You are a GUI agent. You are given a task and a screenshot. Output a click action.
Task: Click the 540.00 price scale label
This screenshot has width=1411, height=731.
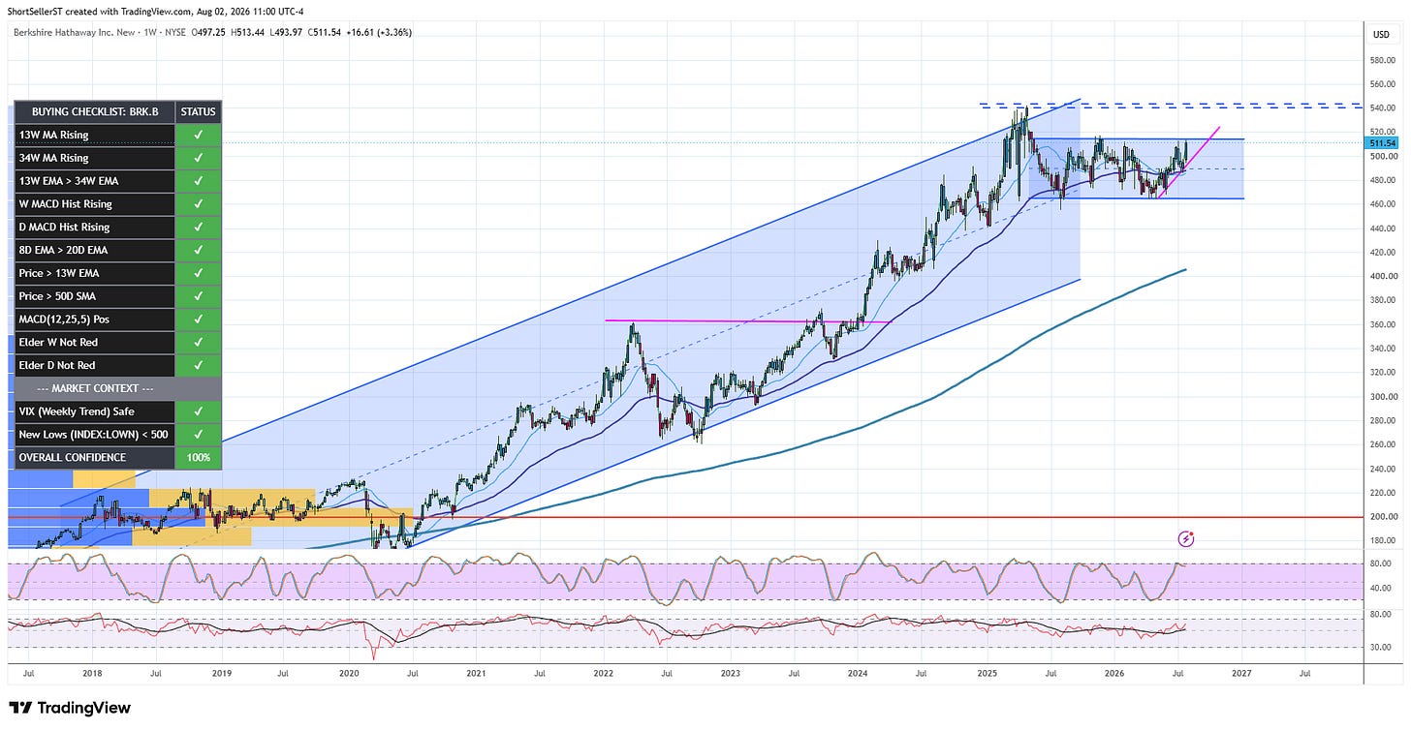1381,107
